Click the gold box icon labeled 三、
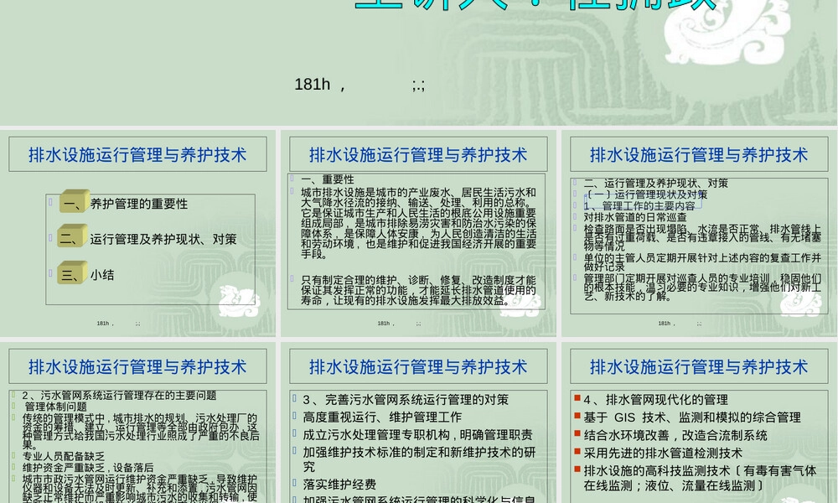The image size is (838, 503). pos(72,272)
